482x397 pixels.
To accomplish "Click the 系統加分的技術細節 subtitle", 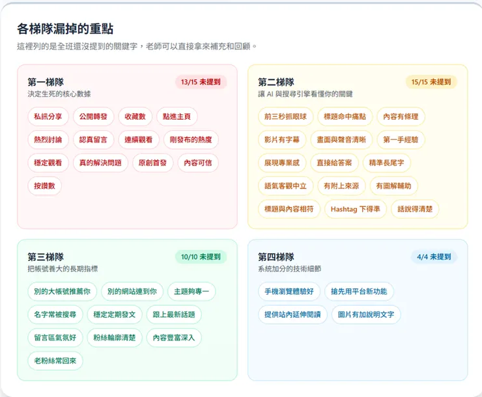I will 290,269.
